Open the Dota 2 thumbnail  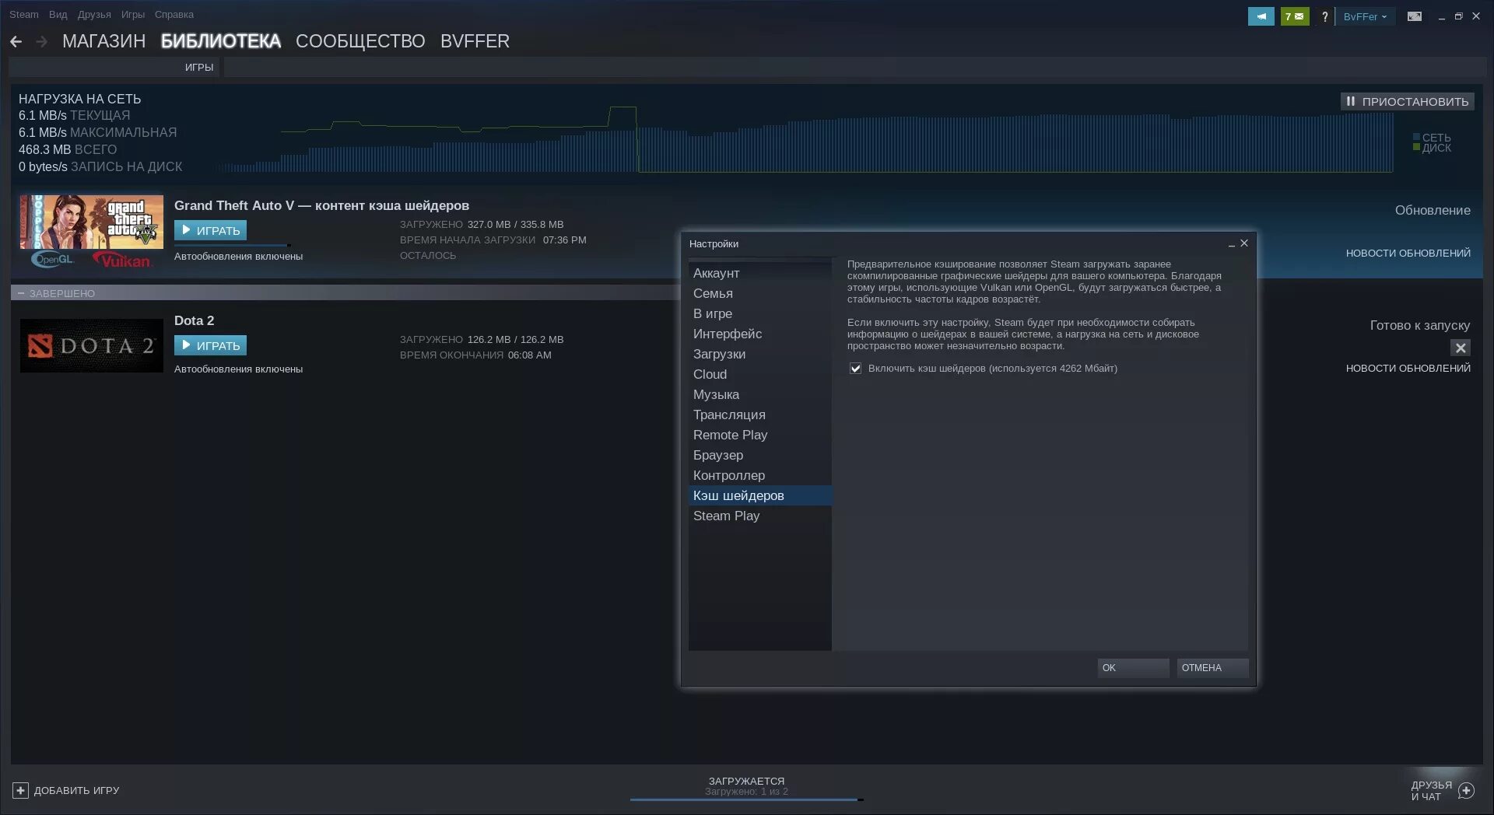click(x=92, y=345)
